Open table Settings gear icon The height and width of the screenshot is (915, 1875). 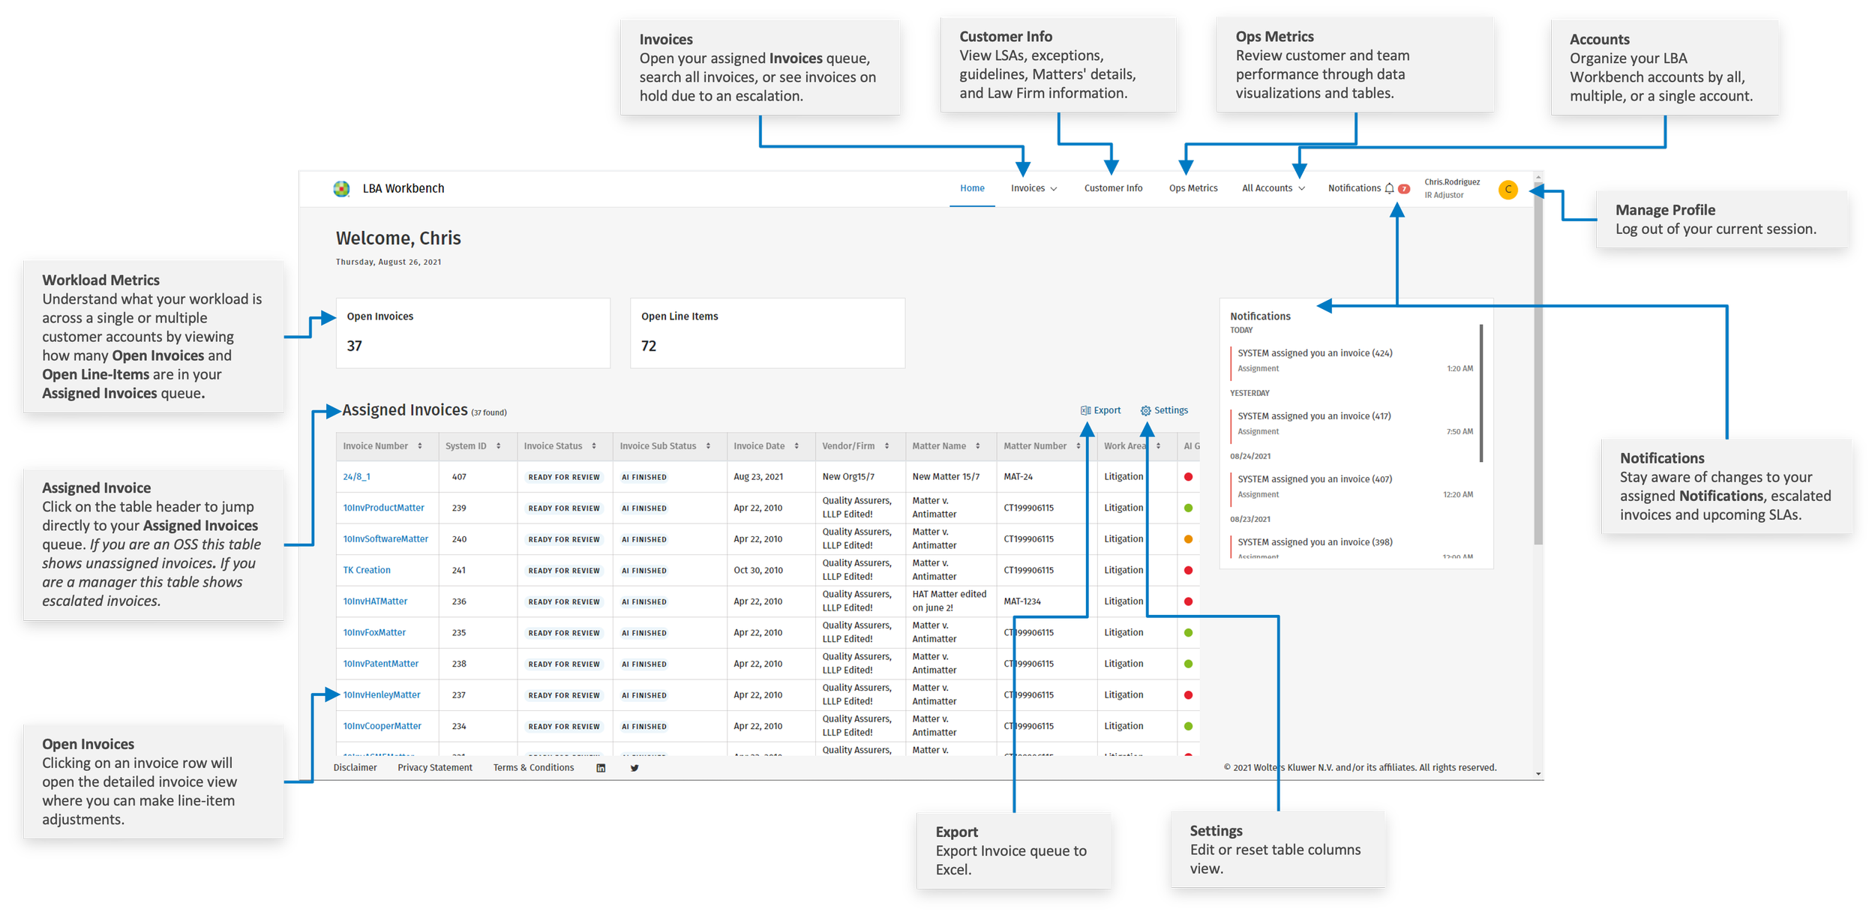point(1145,411)
